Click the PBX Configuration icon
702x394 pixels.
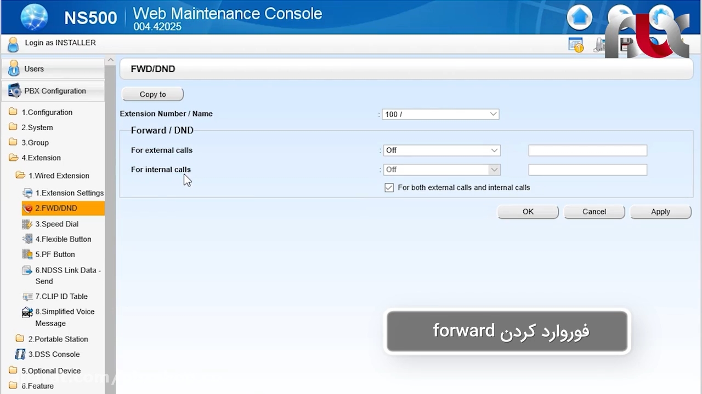pyautogui.click(x=14, y=91)
